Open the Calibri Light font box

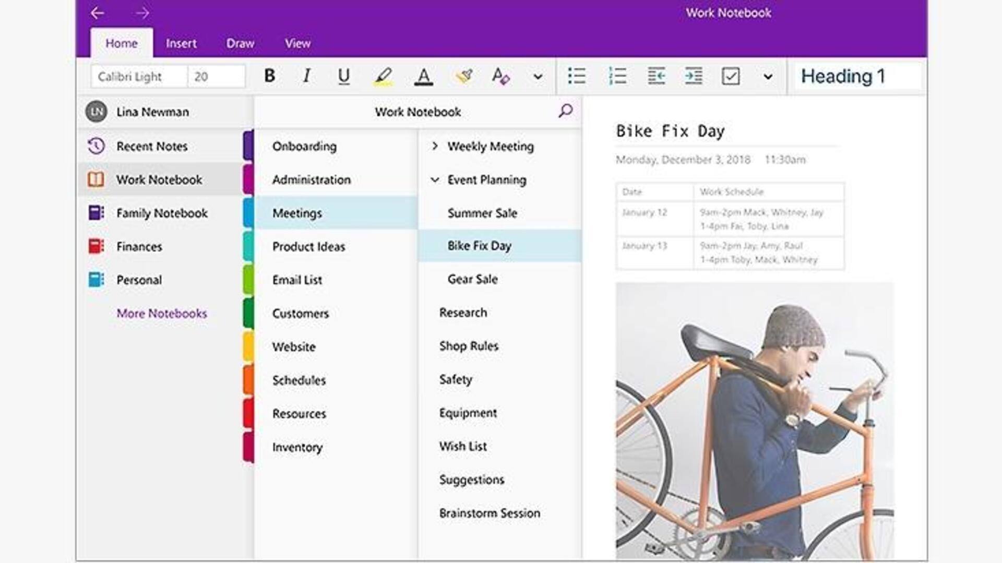[139, 77]
